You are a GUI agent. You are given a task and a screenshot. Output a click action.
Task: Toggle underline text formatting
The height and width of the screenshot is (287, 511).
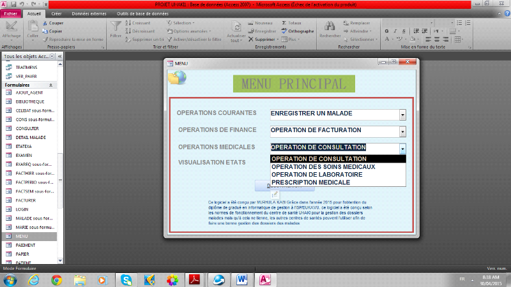[x=404, y=31]
